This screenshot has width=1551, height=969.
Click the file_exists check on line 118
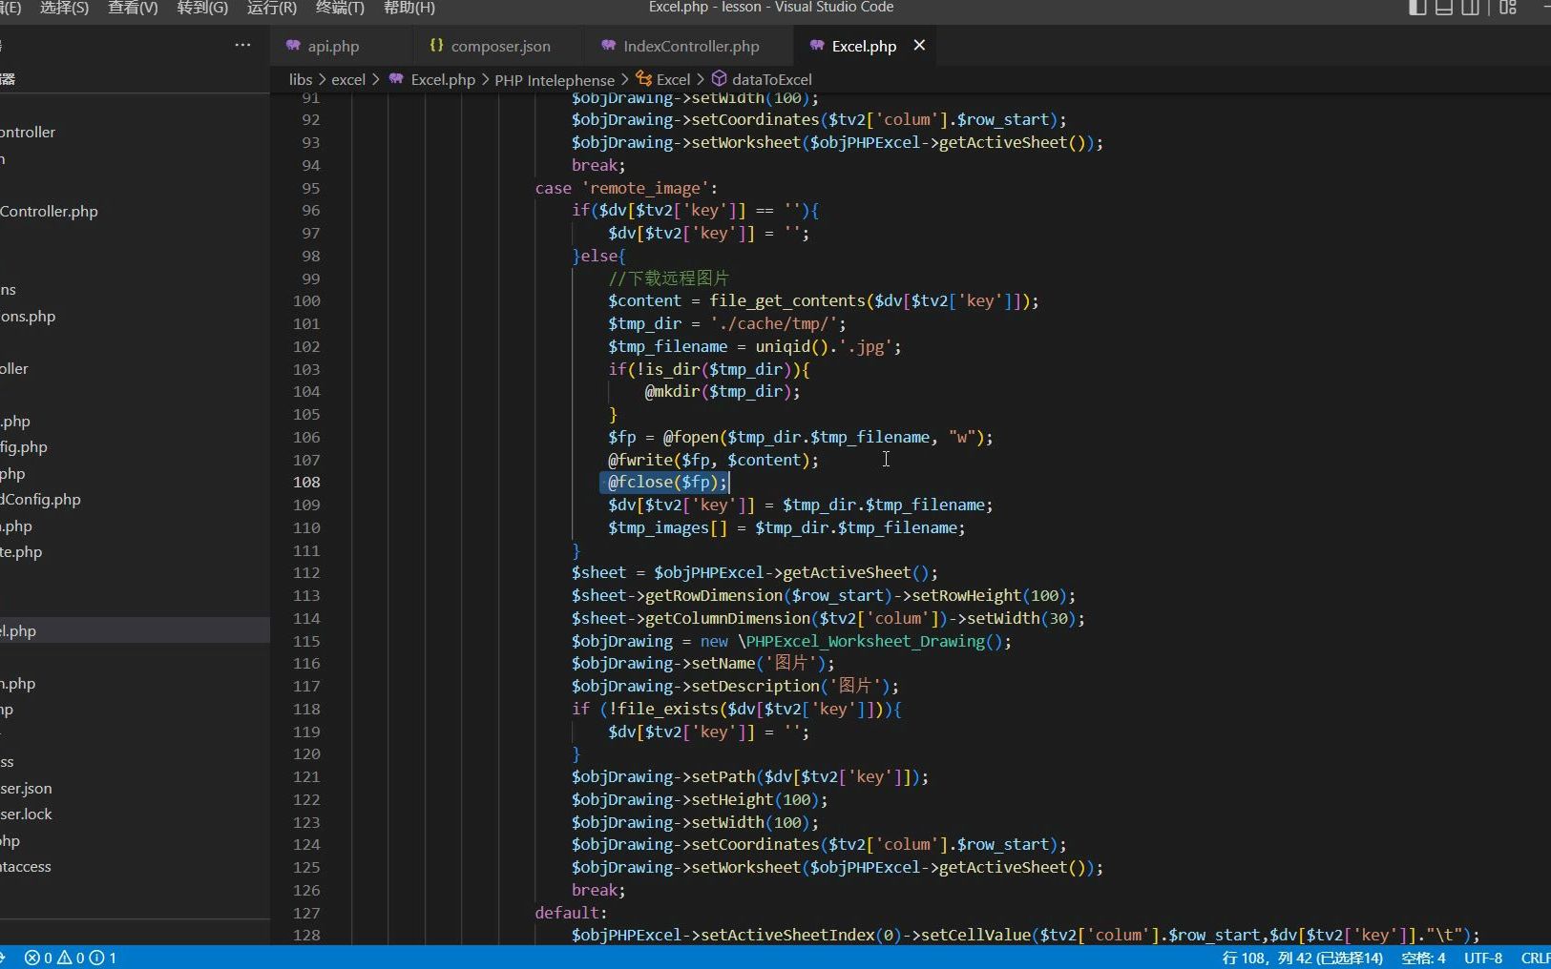pyautogui.click(x=737, y=710)
